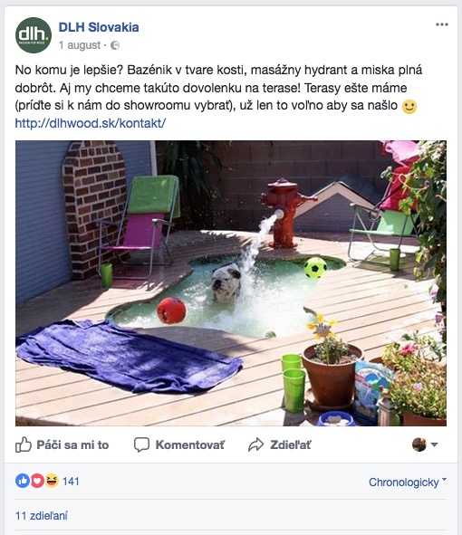Open the post options three-dot menu
The image size is (462, 535).
(441, 24)
